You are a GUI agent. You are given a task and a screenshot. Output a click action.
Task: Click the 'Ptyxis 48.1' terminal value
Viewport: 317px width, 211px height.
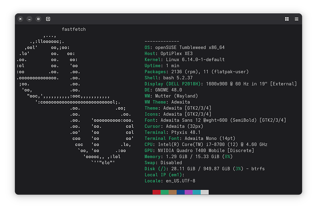pyautogui.click(x=186, y=132)
